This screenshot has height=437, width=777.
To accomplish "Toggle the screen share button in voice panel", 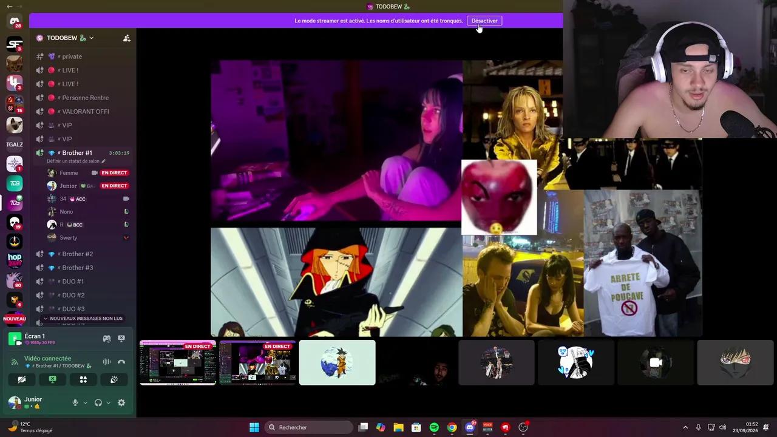I will point(52,379).
